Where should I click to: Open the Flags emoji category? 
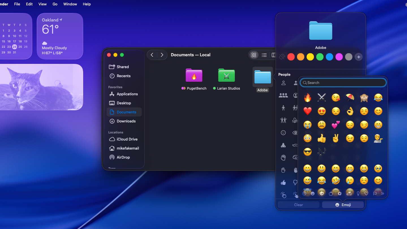[x=375, y=193]
